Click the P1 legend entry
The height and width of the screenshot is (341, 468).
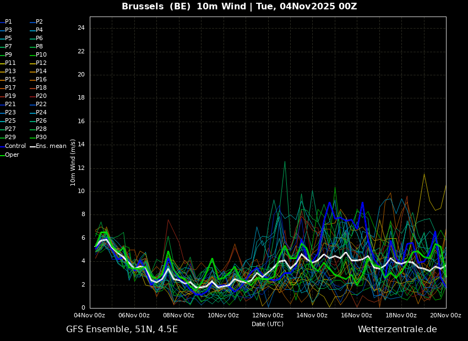point(8,22)
